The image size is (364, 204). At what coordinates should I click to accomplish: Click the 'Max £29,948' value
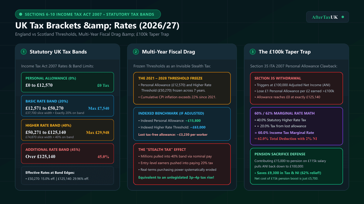98,132
